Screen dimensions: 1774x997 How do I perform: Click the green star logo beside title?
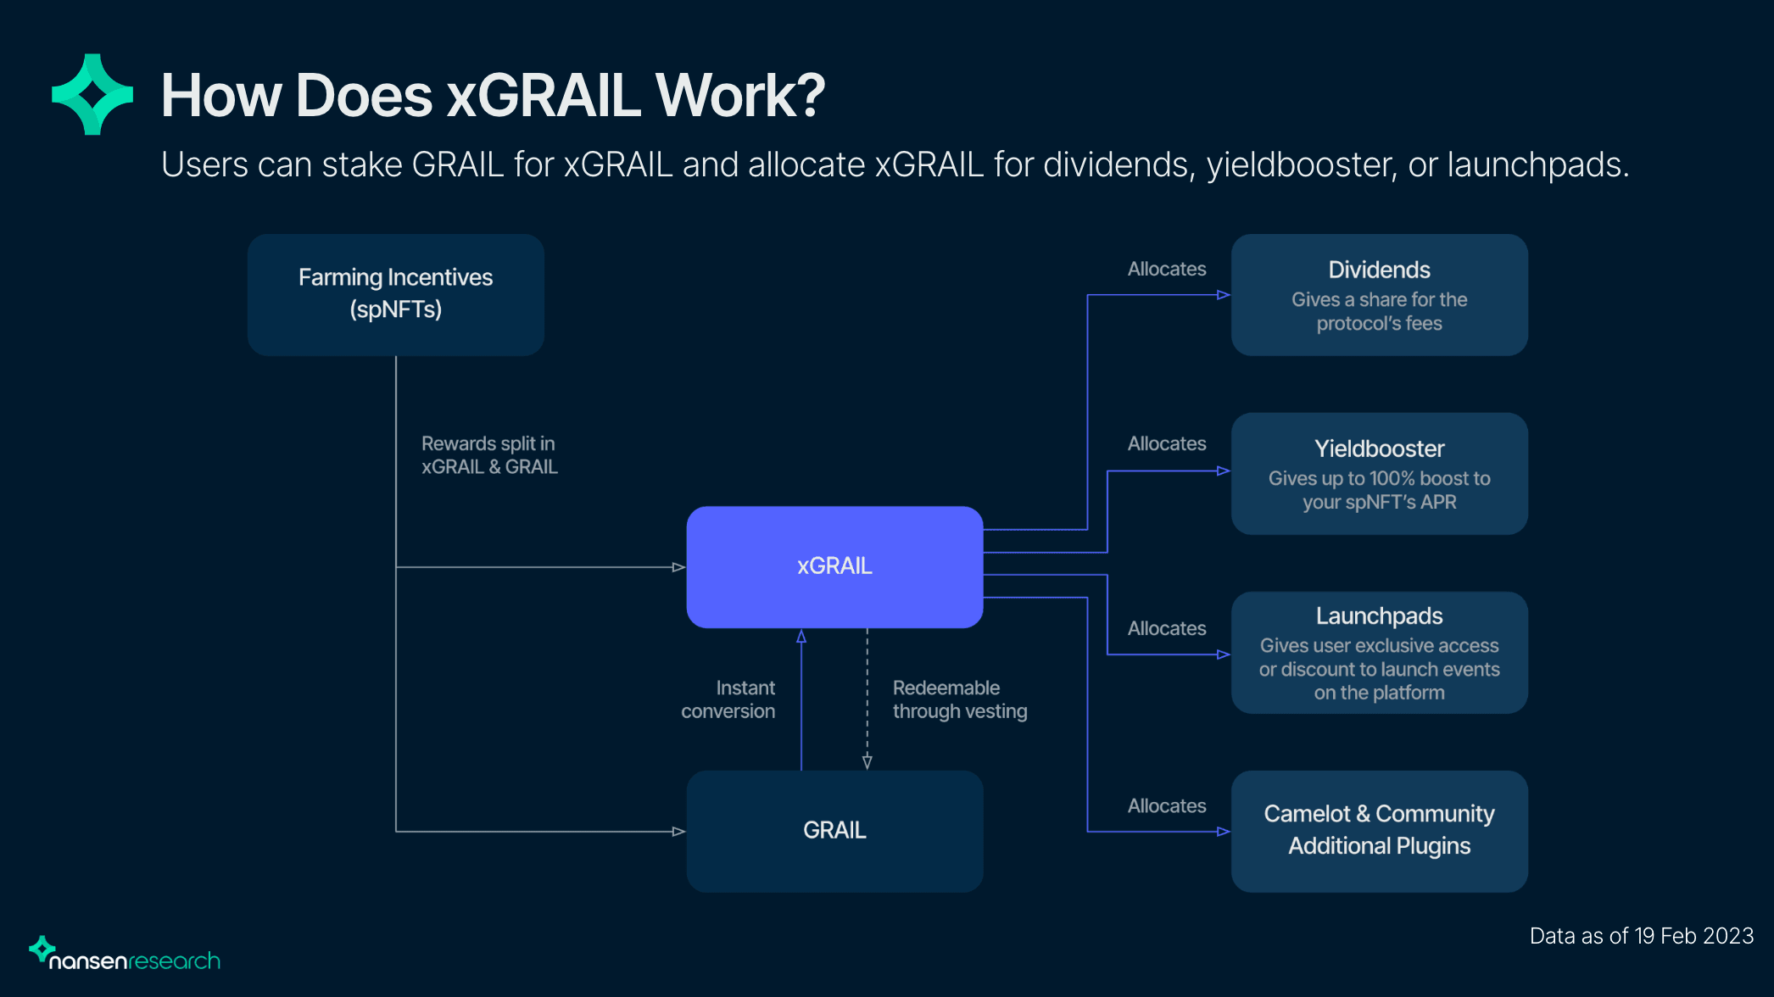tap(92, 94)
